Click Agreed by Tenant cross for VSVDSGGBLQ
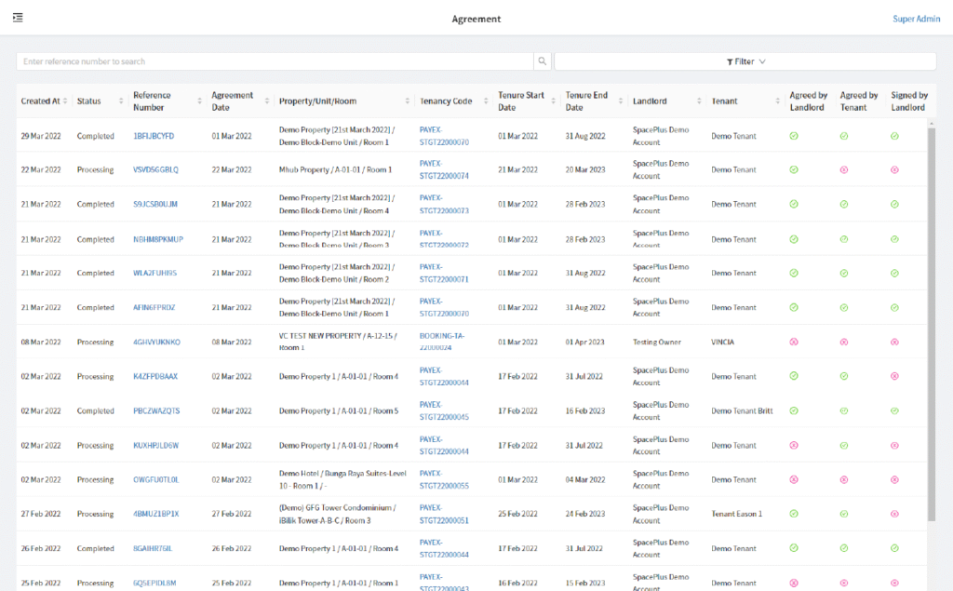 click(844, 170)
